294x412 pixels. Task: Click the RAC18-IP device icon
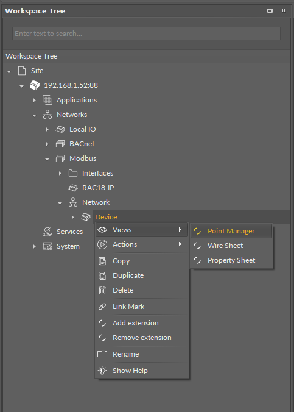point(73,188)
